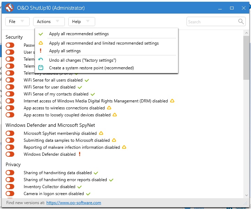Toggle WiFi Sense of my contacts disabled
This screenshot has width=251, height=209.
pyautogui.click(x=10, y=94)
